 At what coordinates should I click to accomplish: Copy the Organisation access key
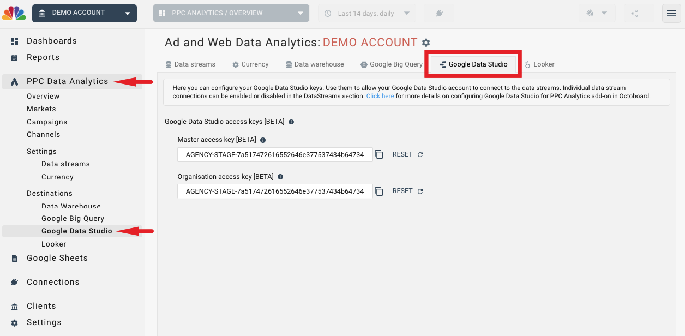pyautogui.click(x=379, y=191)
